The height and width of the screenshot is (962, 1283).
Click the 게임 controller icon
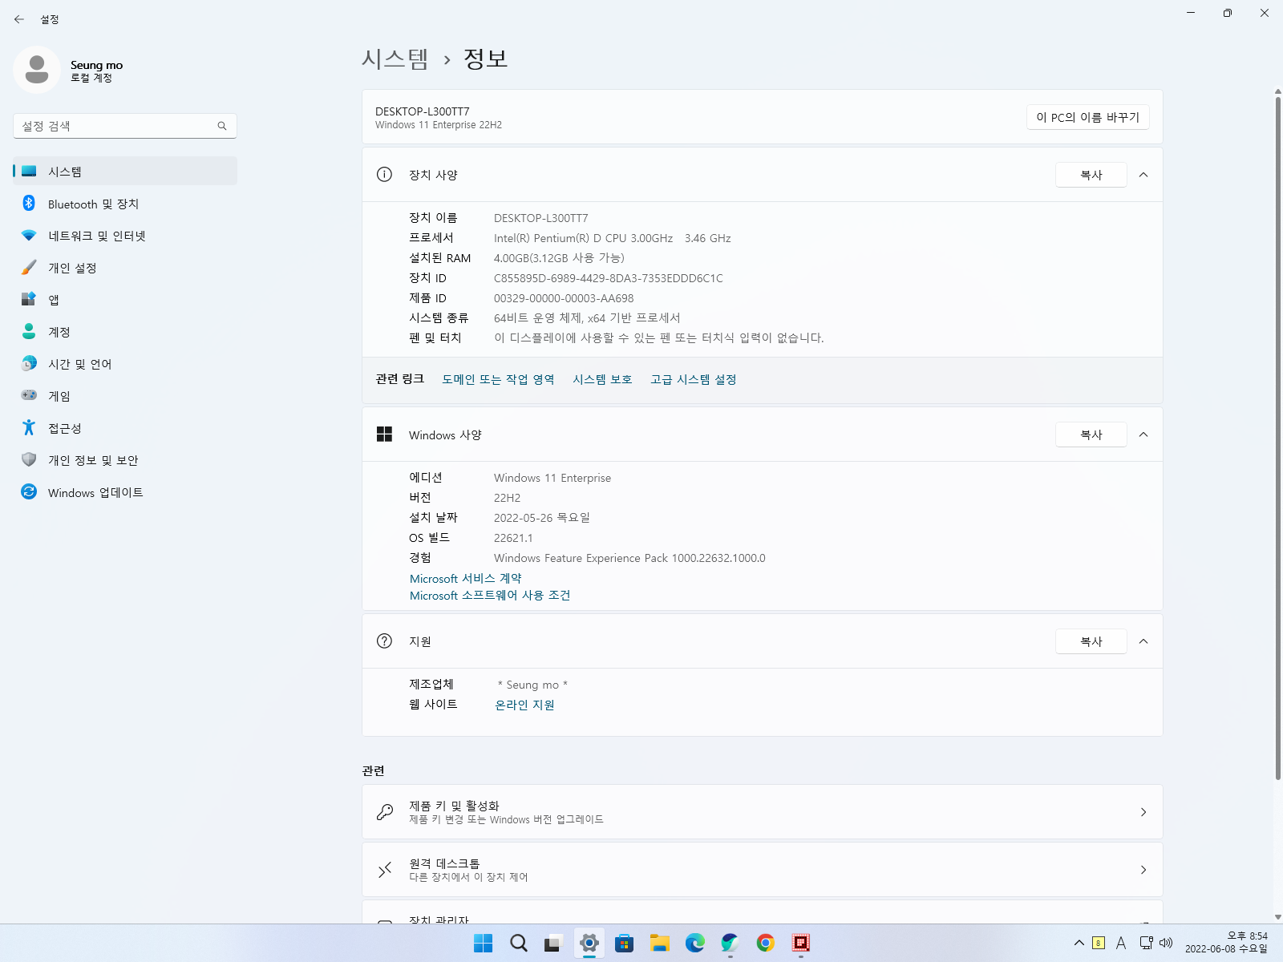pos(29,395)
